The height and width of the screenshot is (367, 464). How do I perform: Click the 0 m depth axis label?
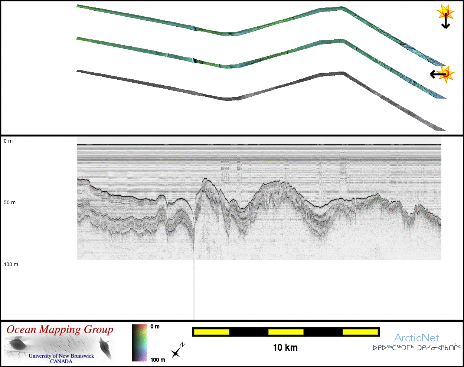(8, 141)
